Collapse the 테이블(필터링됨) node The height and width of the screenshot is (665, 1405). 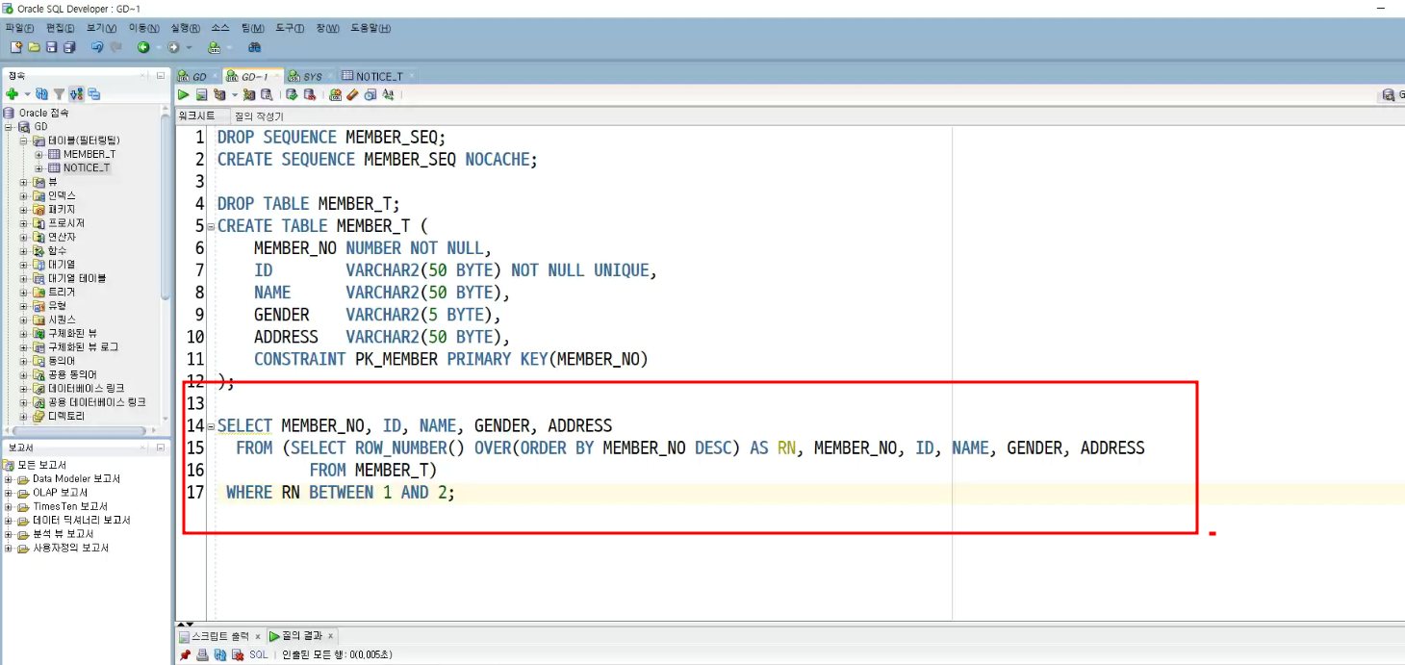24,141
